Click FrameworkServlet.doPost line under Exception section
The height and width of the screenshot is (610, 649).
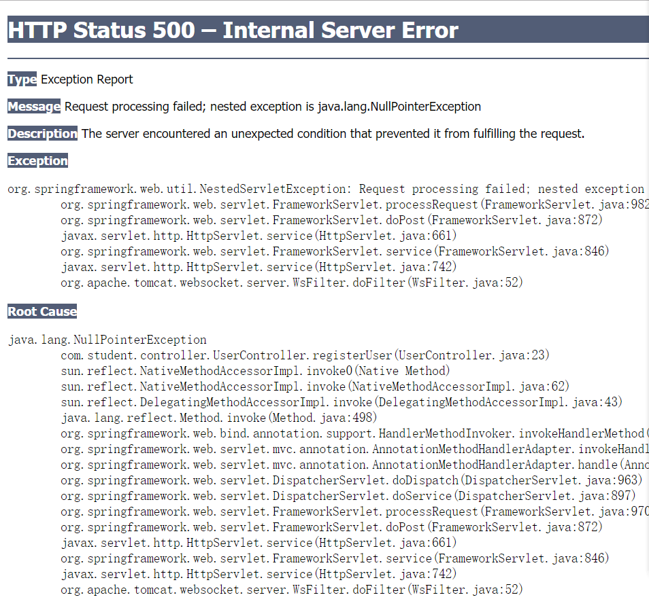click(x=331, y=220)
